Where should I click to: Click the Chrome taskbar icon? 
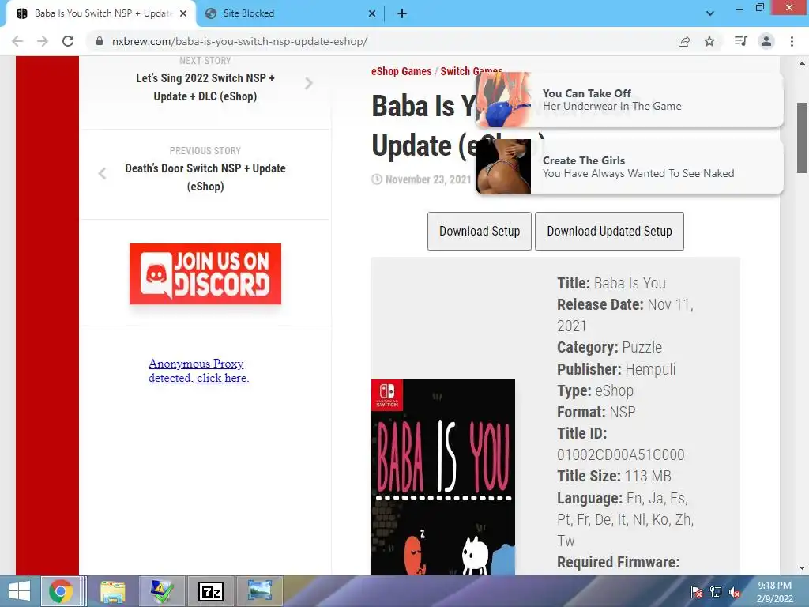click(60, 591)
